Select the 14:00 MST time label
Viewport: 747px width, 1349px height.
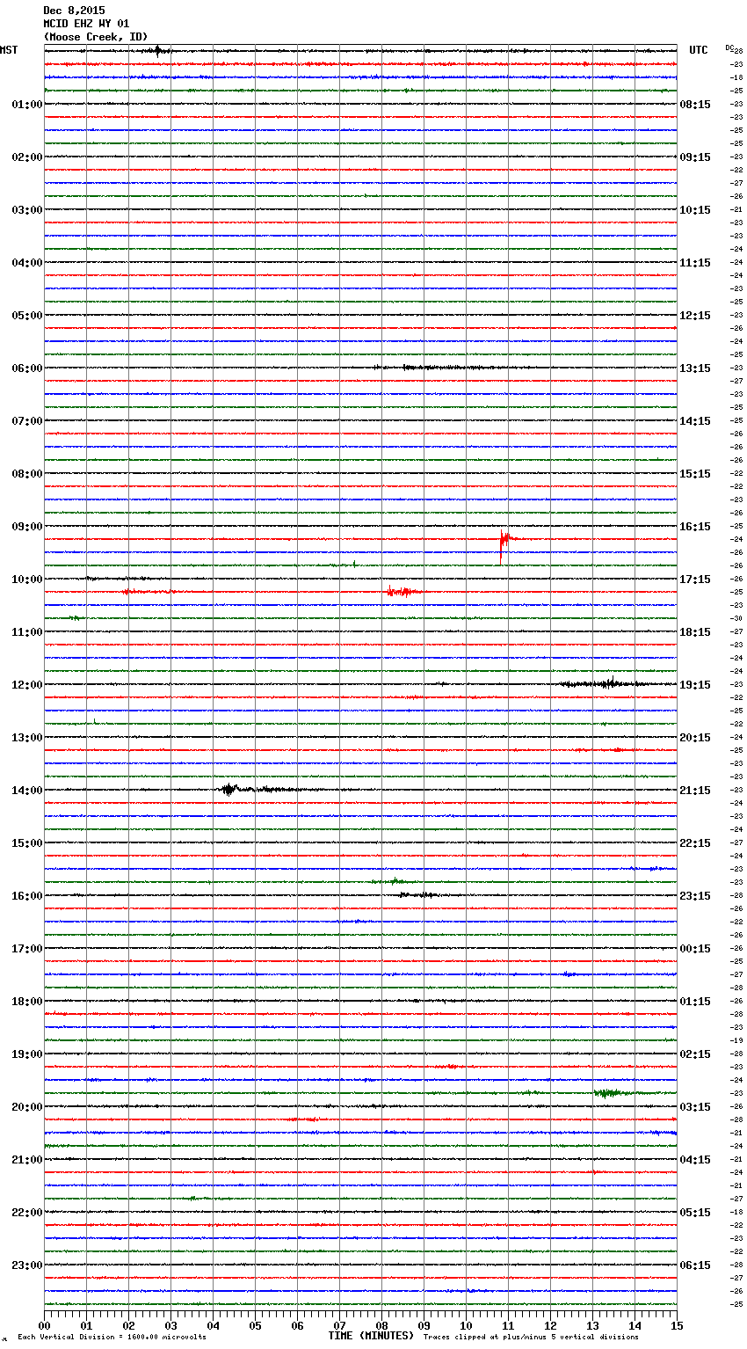click(27, 791)
